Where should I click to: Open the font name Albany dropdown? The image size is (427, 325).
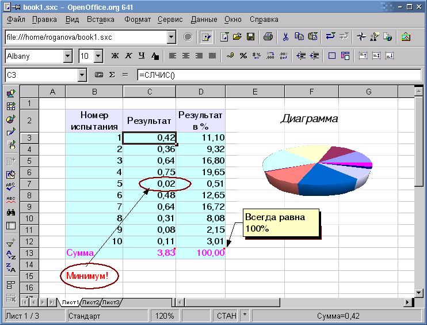(x=68, y=56)
